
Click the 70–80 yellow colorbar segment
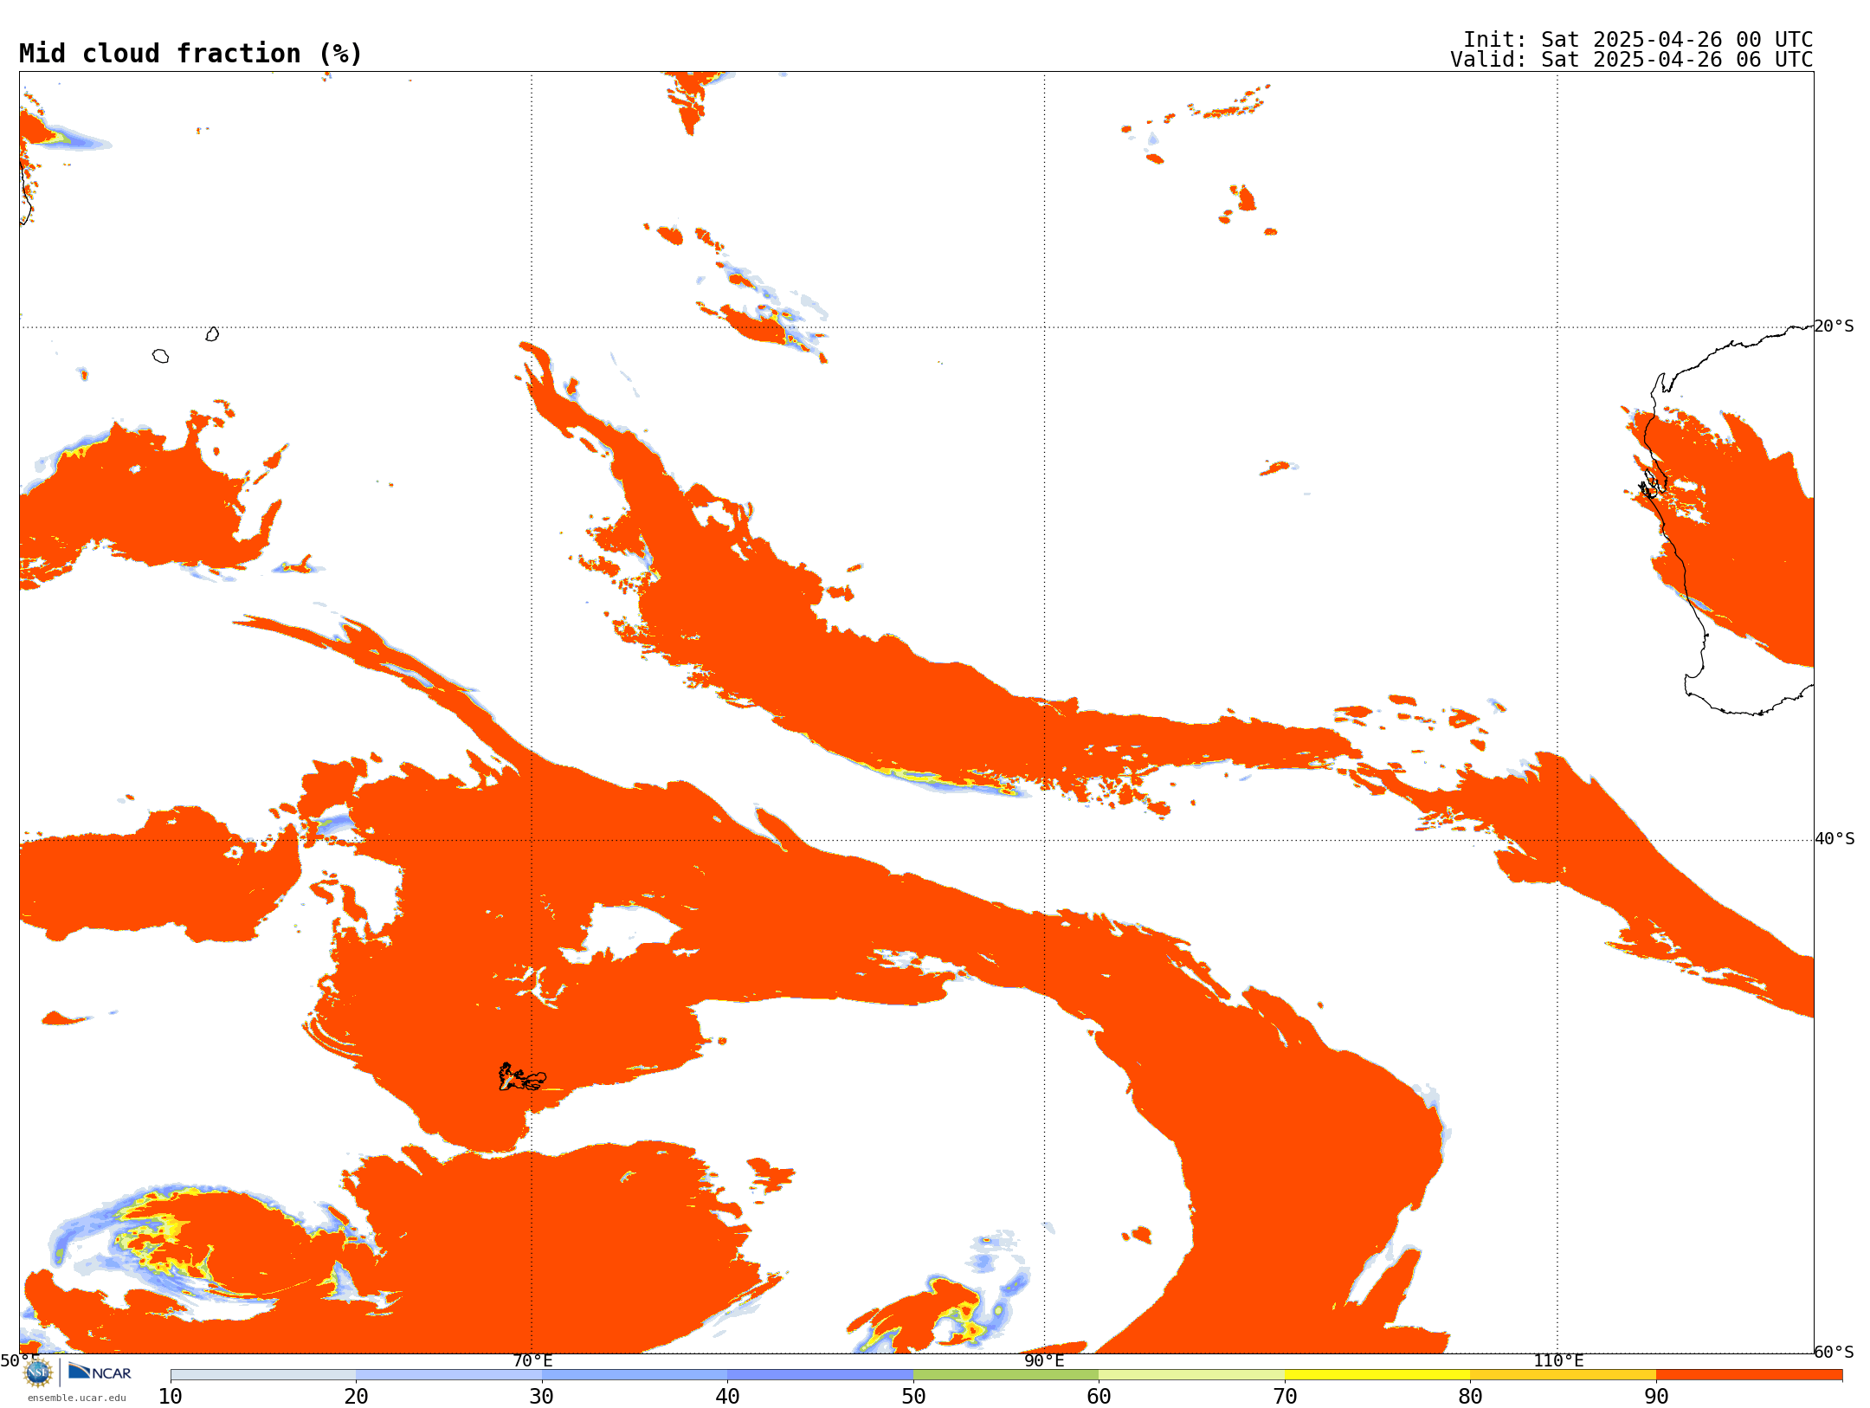tap(1377, 1375)
